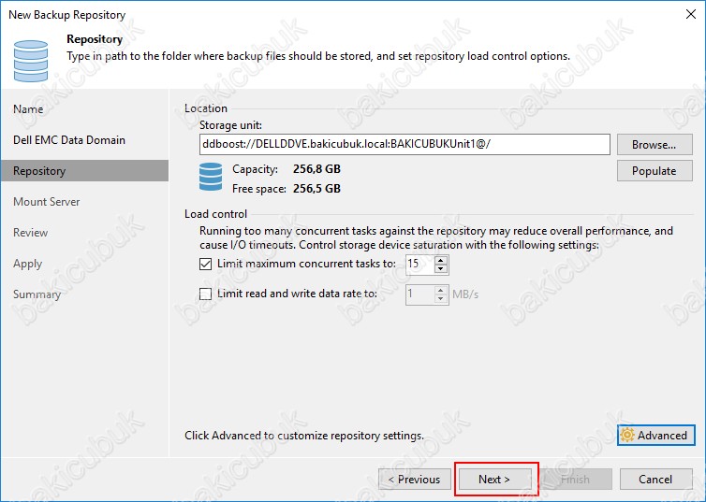Cancel the New Backup Repository wizard
706x502 pixels.
click(x=655, y=480)
